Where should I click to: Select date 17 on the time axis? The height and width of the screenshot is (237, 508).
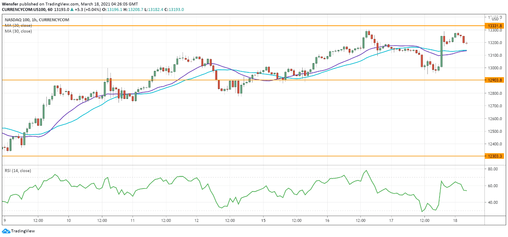click(x=391, y=220)
